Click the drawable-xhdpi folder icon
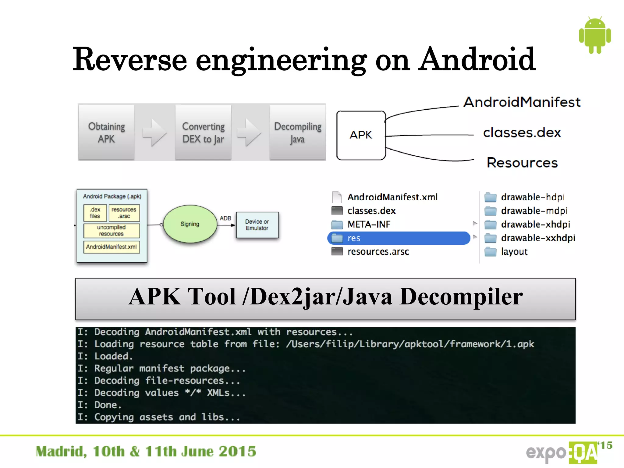Viewport: 624px width, 468px height. (x=491, y=224)
